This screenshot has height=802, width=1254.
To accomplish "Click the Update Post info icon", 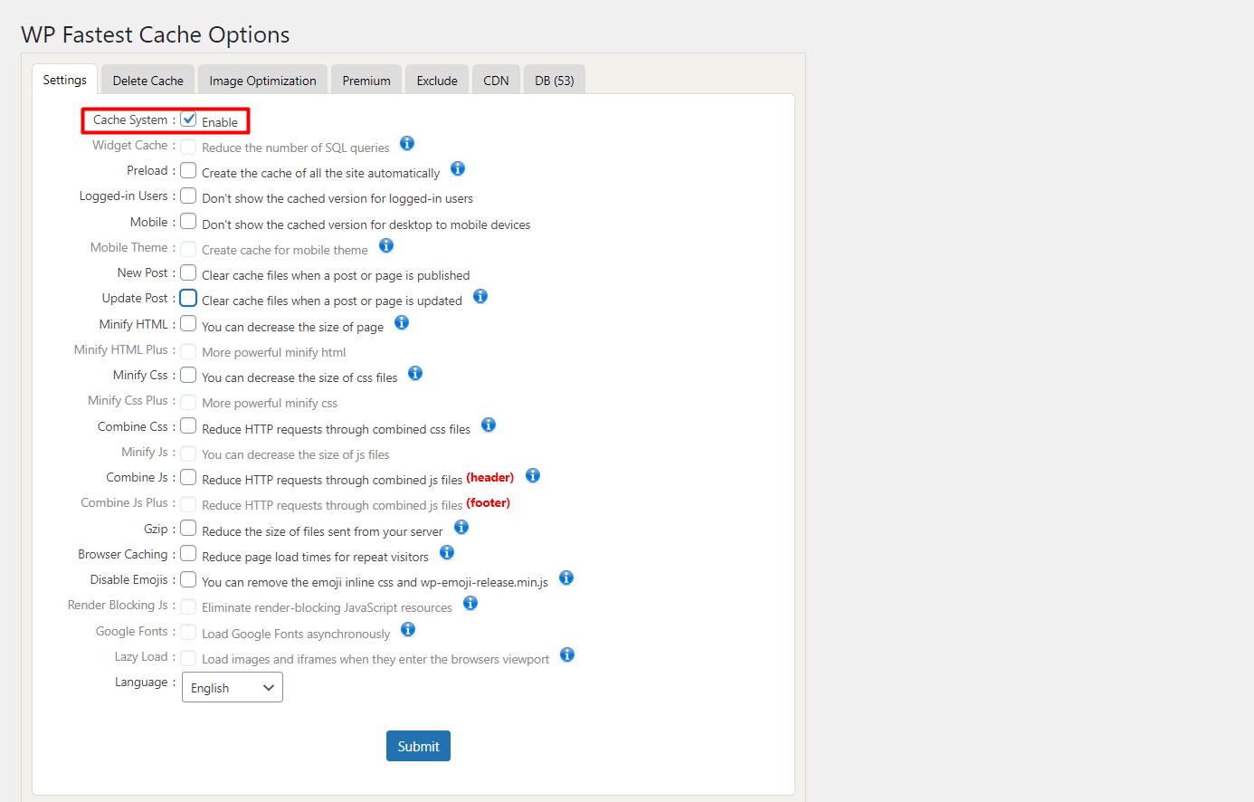I will point(480,296).
